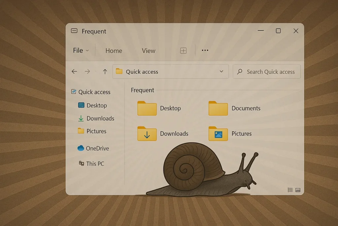Open the Downloads folder with arrow icon
The width and height of the screenshot is (338, 226).
click(x=147, y=134)
